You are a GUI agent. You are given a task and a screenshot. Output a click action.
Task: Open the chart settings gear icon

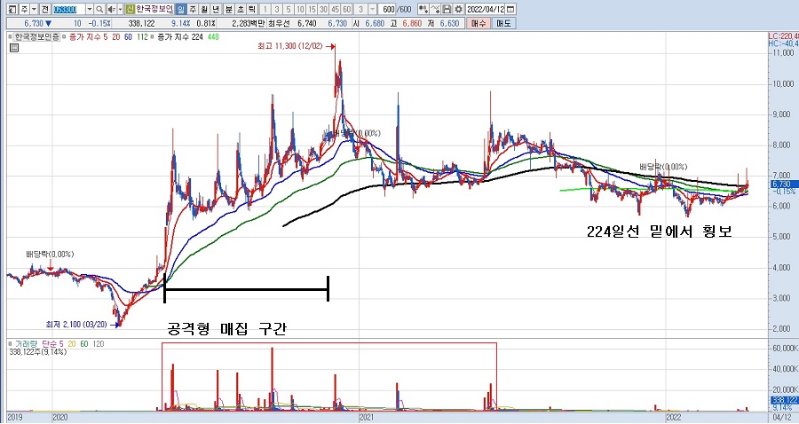click(459, 9)
